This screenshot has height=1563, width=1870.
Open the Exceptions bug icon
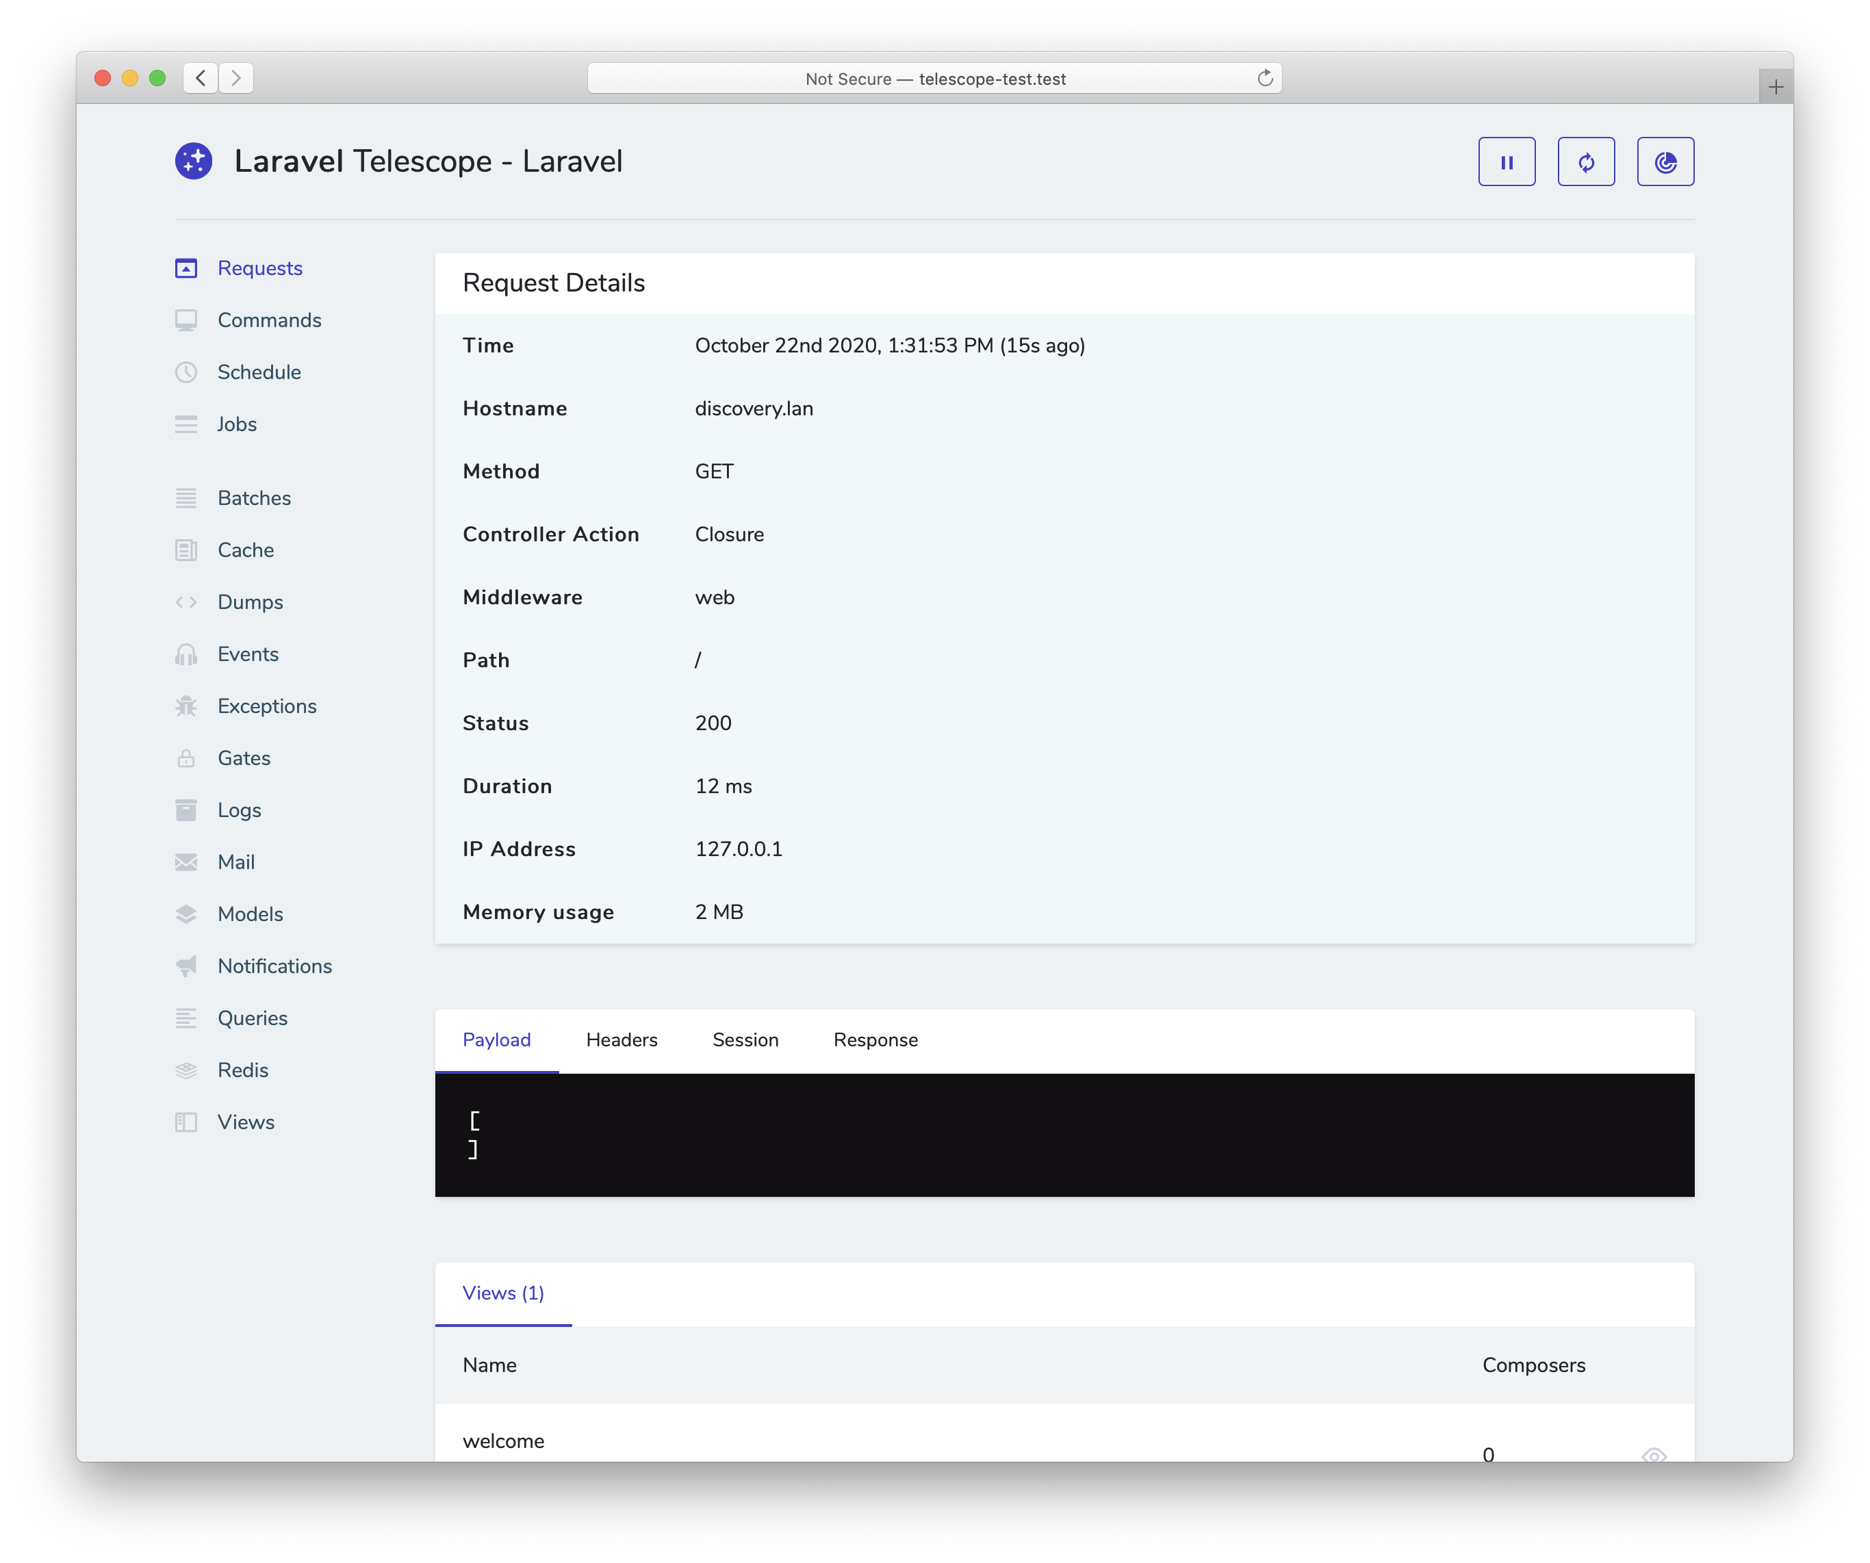(x=186, y=706)
